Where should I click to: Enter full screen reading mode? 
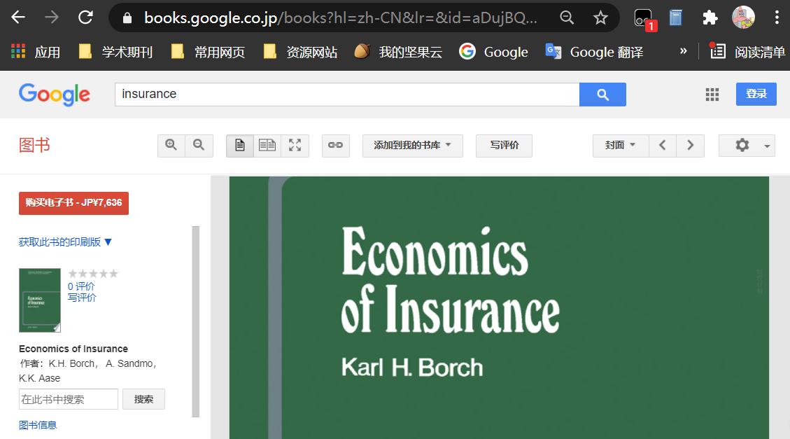295,146
